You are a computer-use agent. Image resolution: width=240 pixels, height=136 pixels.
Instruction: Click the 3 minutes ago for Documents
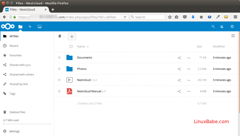222,57
